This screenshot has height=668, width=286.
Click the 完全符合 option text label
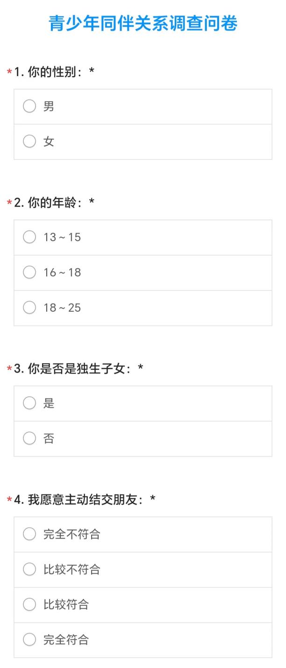pyautogui.click(x=66, y=640)
